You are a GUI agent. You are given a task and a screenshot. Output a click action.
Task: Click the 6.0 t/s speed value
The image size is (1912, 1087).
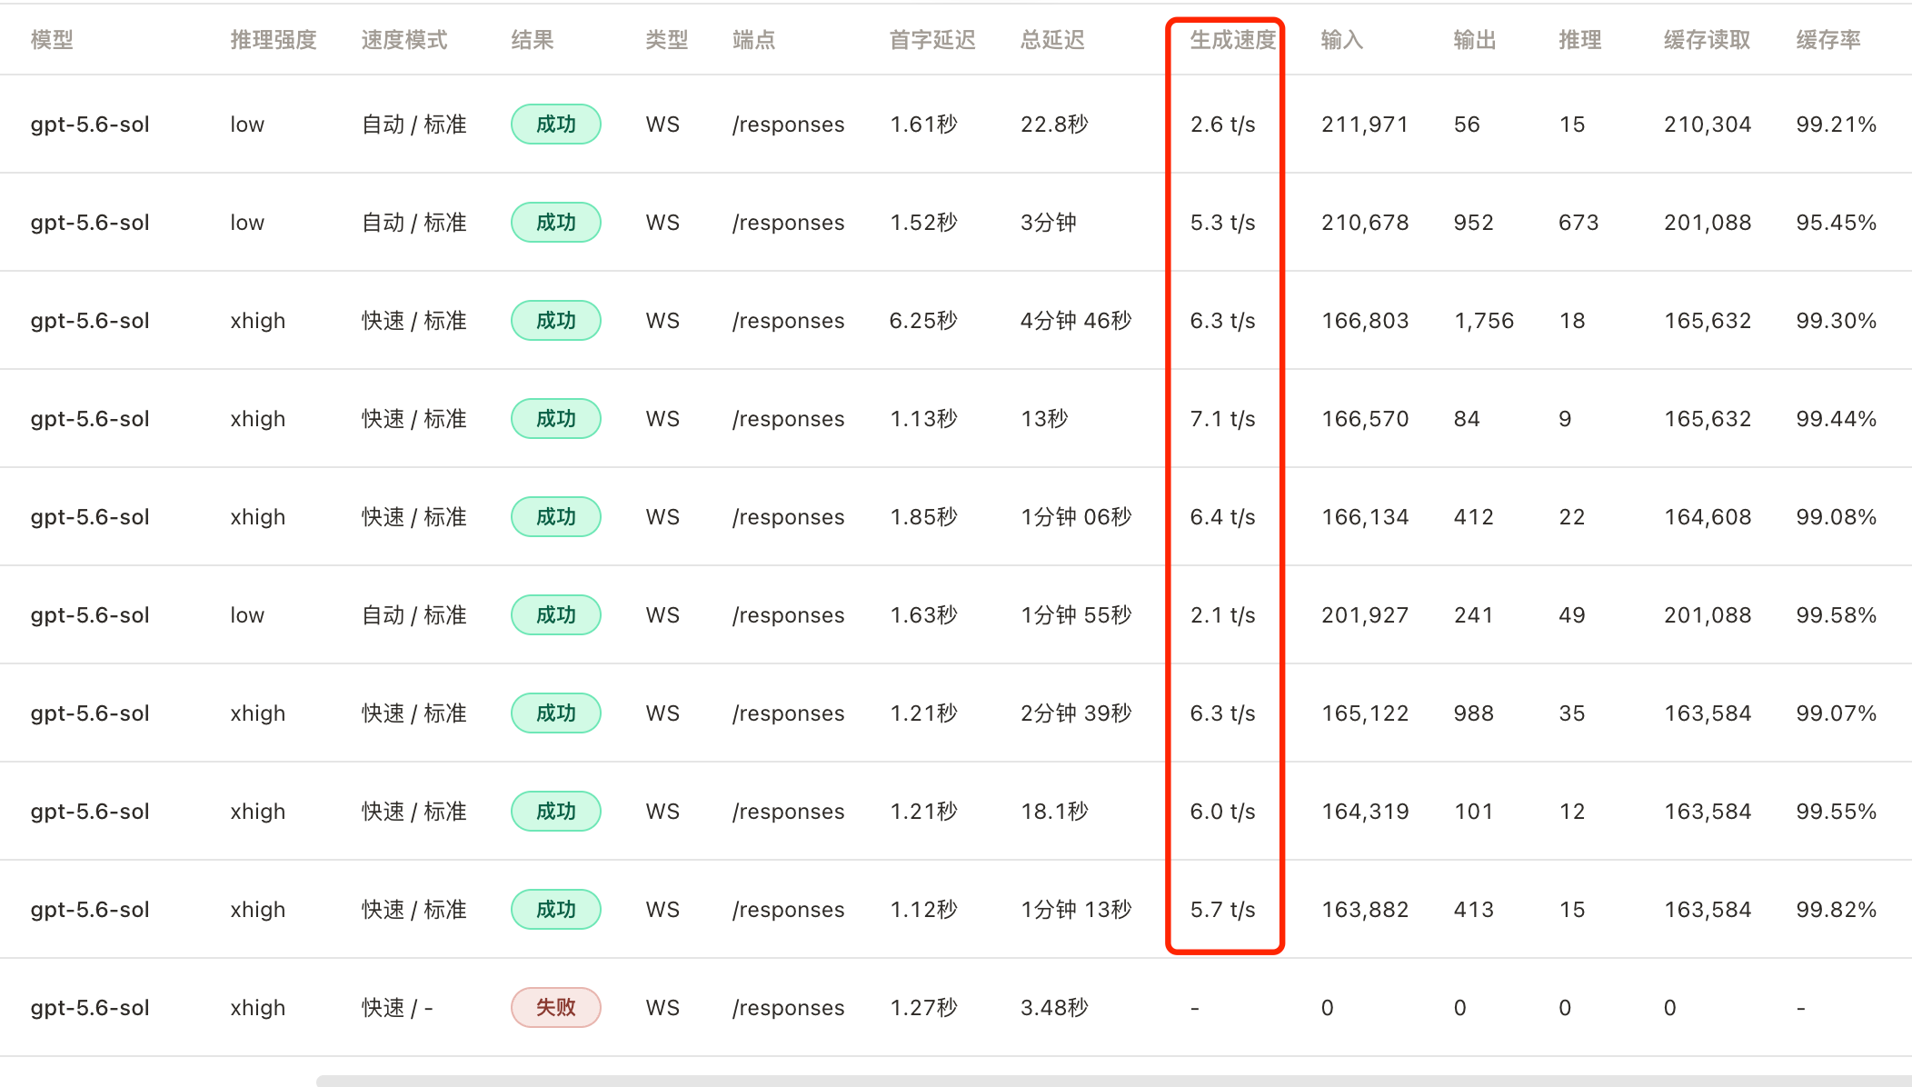(1223, 812)
